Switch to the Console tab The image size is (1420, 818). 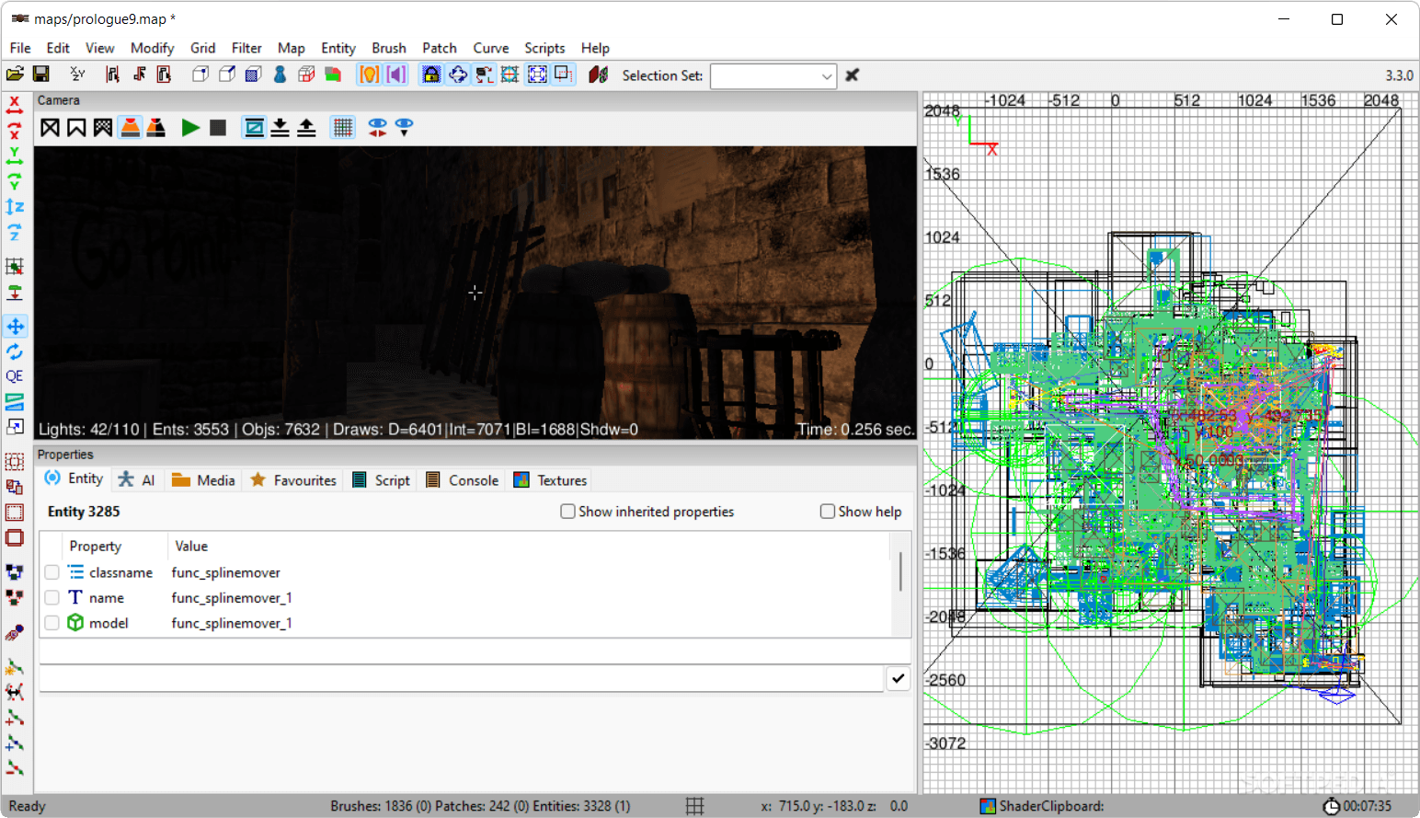click(x=462, y=480)
